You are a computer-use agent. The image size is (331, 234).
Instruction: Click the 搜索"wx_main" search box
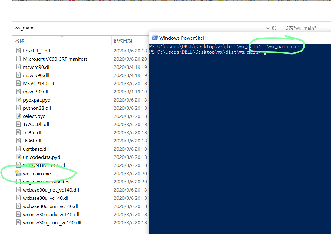point(306,28)
